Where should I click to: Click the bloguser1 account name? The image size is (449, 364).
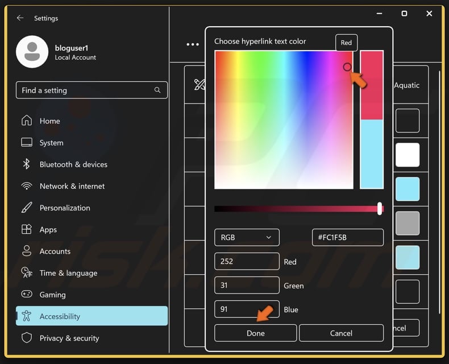pos(72,48)
